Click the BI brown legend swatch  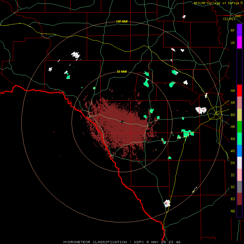239,199
